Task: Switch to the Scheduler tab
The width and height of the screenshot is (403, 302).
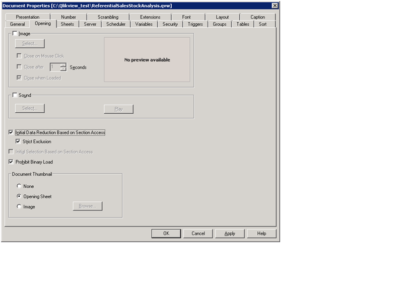Action: click(116, 24)
